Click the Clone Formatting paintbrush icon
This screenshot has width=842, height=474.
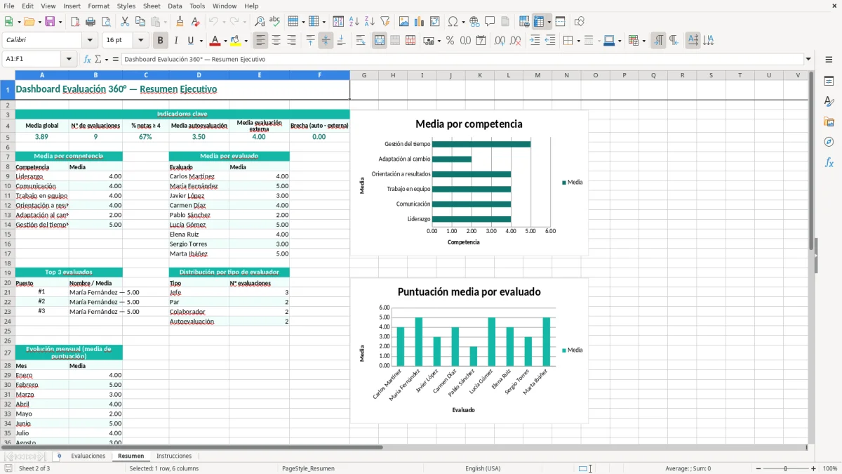tap(180, 22)
